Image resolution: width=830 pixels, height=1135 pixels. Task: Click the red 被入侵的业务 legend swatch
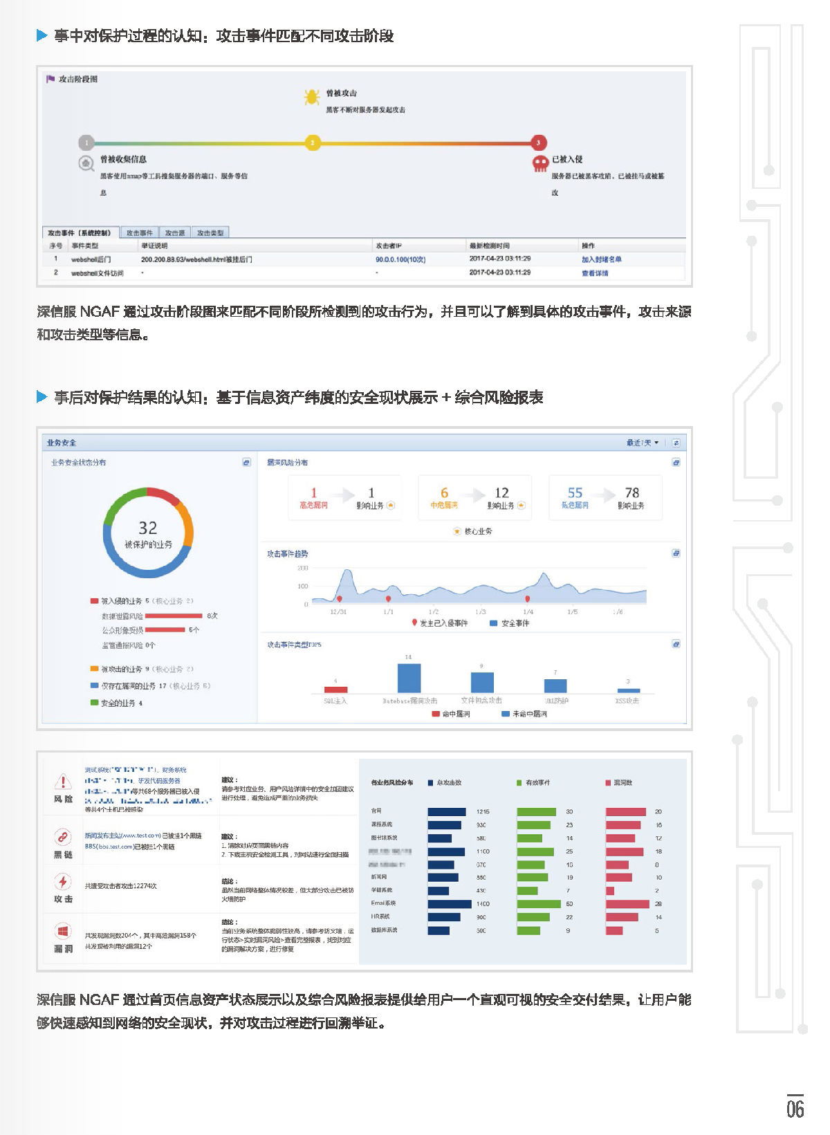tap(94, 601)
